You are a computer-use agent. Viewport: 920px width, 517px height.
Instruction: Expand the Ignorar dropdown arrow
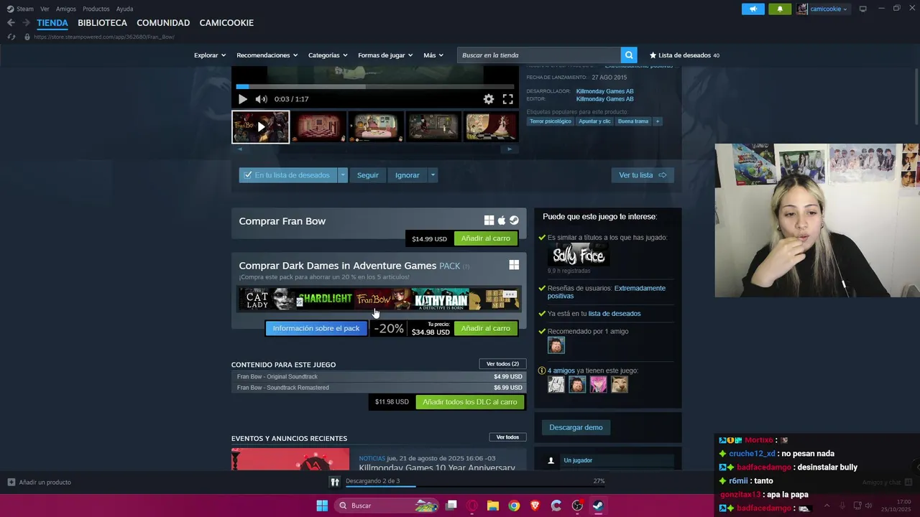tap(432, 175)
